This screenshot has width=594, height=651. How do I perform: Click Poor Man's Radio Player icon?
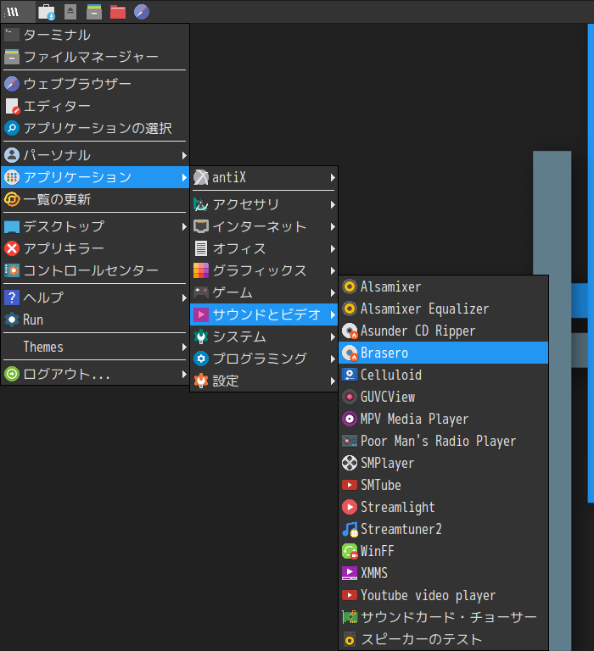(350, 441)
